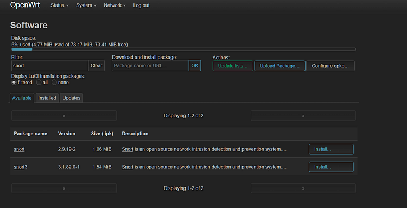Switch to the Available tab
The image size is (407, 208).
[x=22, y=98]
